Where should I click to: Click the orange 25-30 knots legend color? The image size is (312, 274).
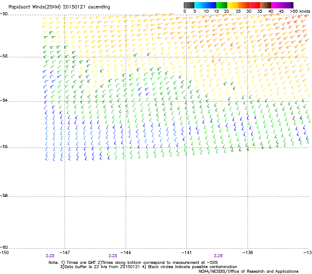(x=244, y=5)
